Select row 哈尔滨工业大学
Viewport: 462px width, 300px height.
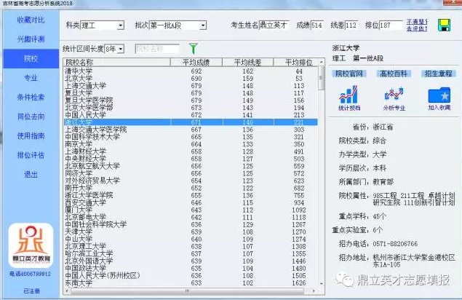(191, 253)
